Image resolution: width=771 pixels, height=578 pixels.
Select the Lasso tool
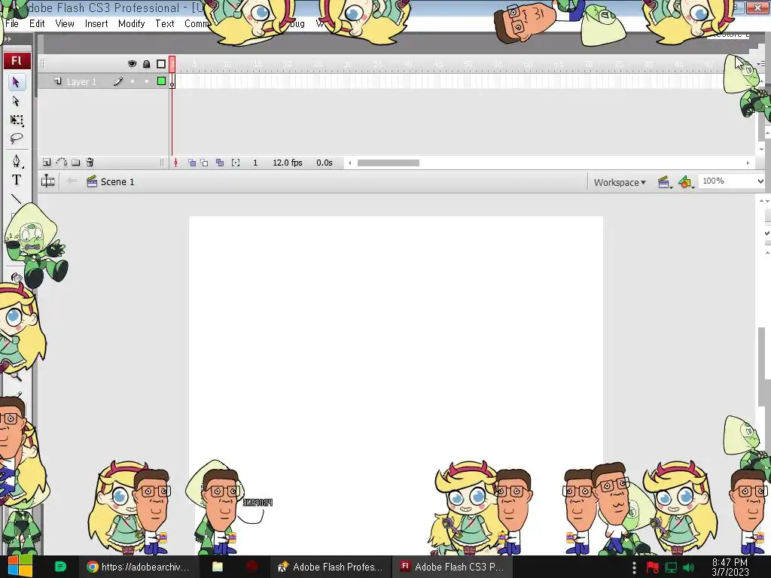tap(17, 138)
